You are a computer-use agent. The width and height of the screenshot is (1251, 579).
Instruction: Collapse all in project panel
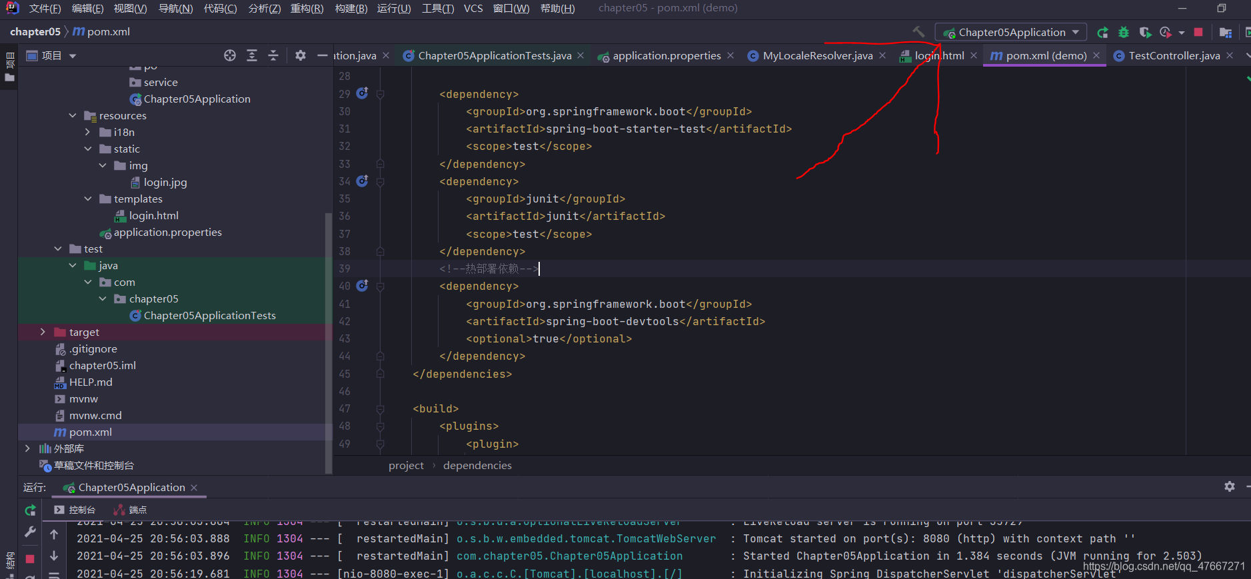click(x=273, y=55)
